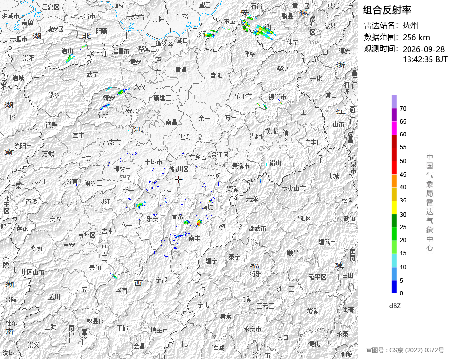Click the strong red echo near 南城
Screen dimensions: 451x359
pyautogui.click(x=199, y=222)
